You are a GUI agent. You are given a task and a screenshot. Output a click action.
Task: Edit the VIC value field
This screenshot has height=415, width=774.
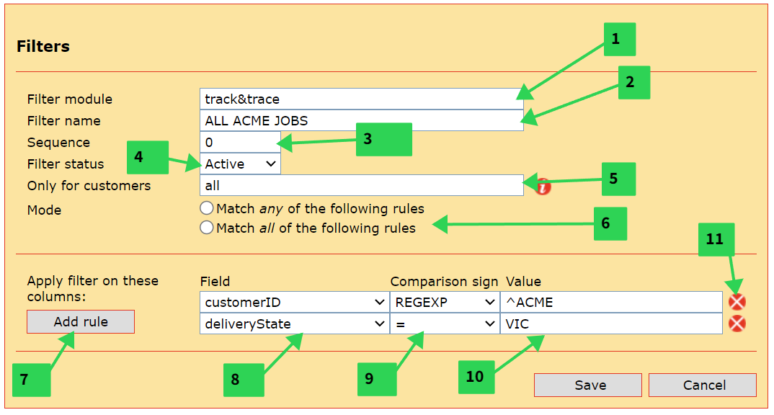click(x=611, y=324)
